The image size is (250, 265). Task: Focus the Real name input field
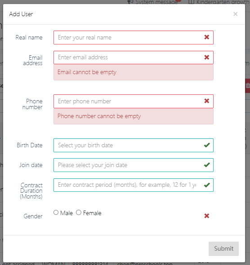(x=134, y=38)
